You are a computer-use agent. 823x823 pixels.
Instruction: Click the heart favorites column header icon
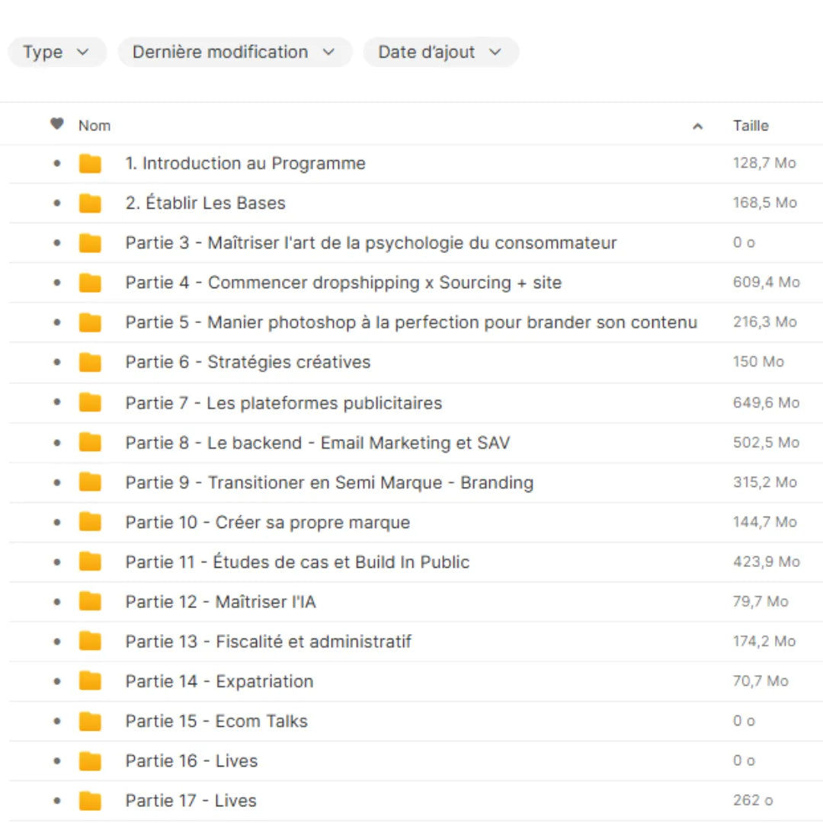pyautogui.click(x=57, y=124)
